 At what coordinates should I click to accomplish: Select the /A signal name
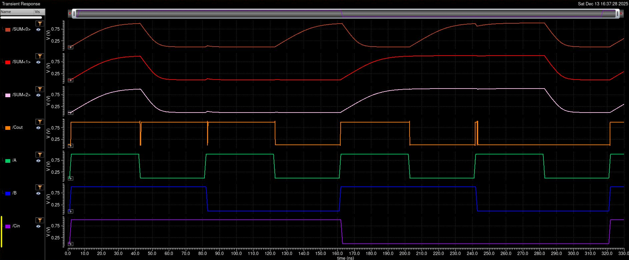tap(14, 160)
